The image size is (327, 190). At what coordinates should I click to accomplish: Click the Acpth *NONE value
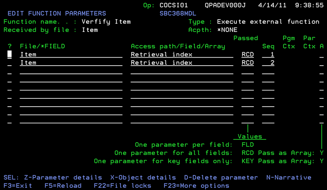click(227, 30)
